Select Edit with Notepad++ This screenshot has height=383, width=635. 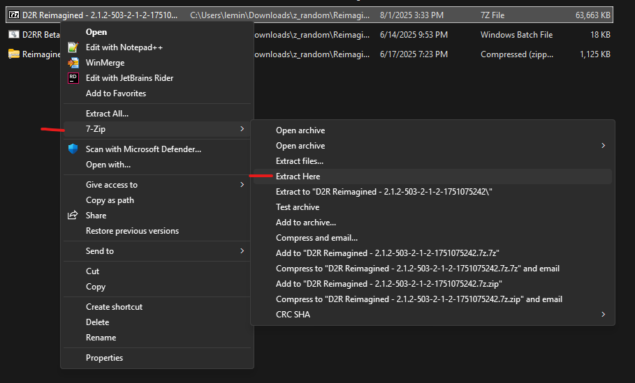click(x=124, y=47)
